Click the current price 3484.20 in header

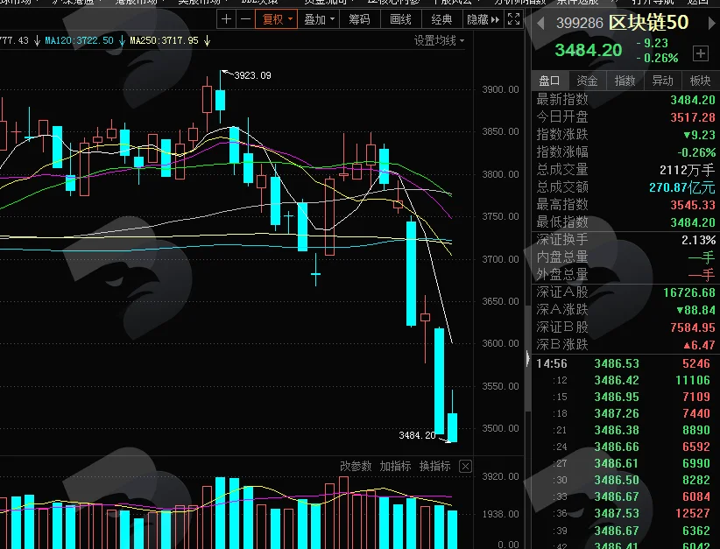(589, 50)
